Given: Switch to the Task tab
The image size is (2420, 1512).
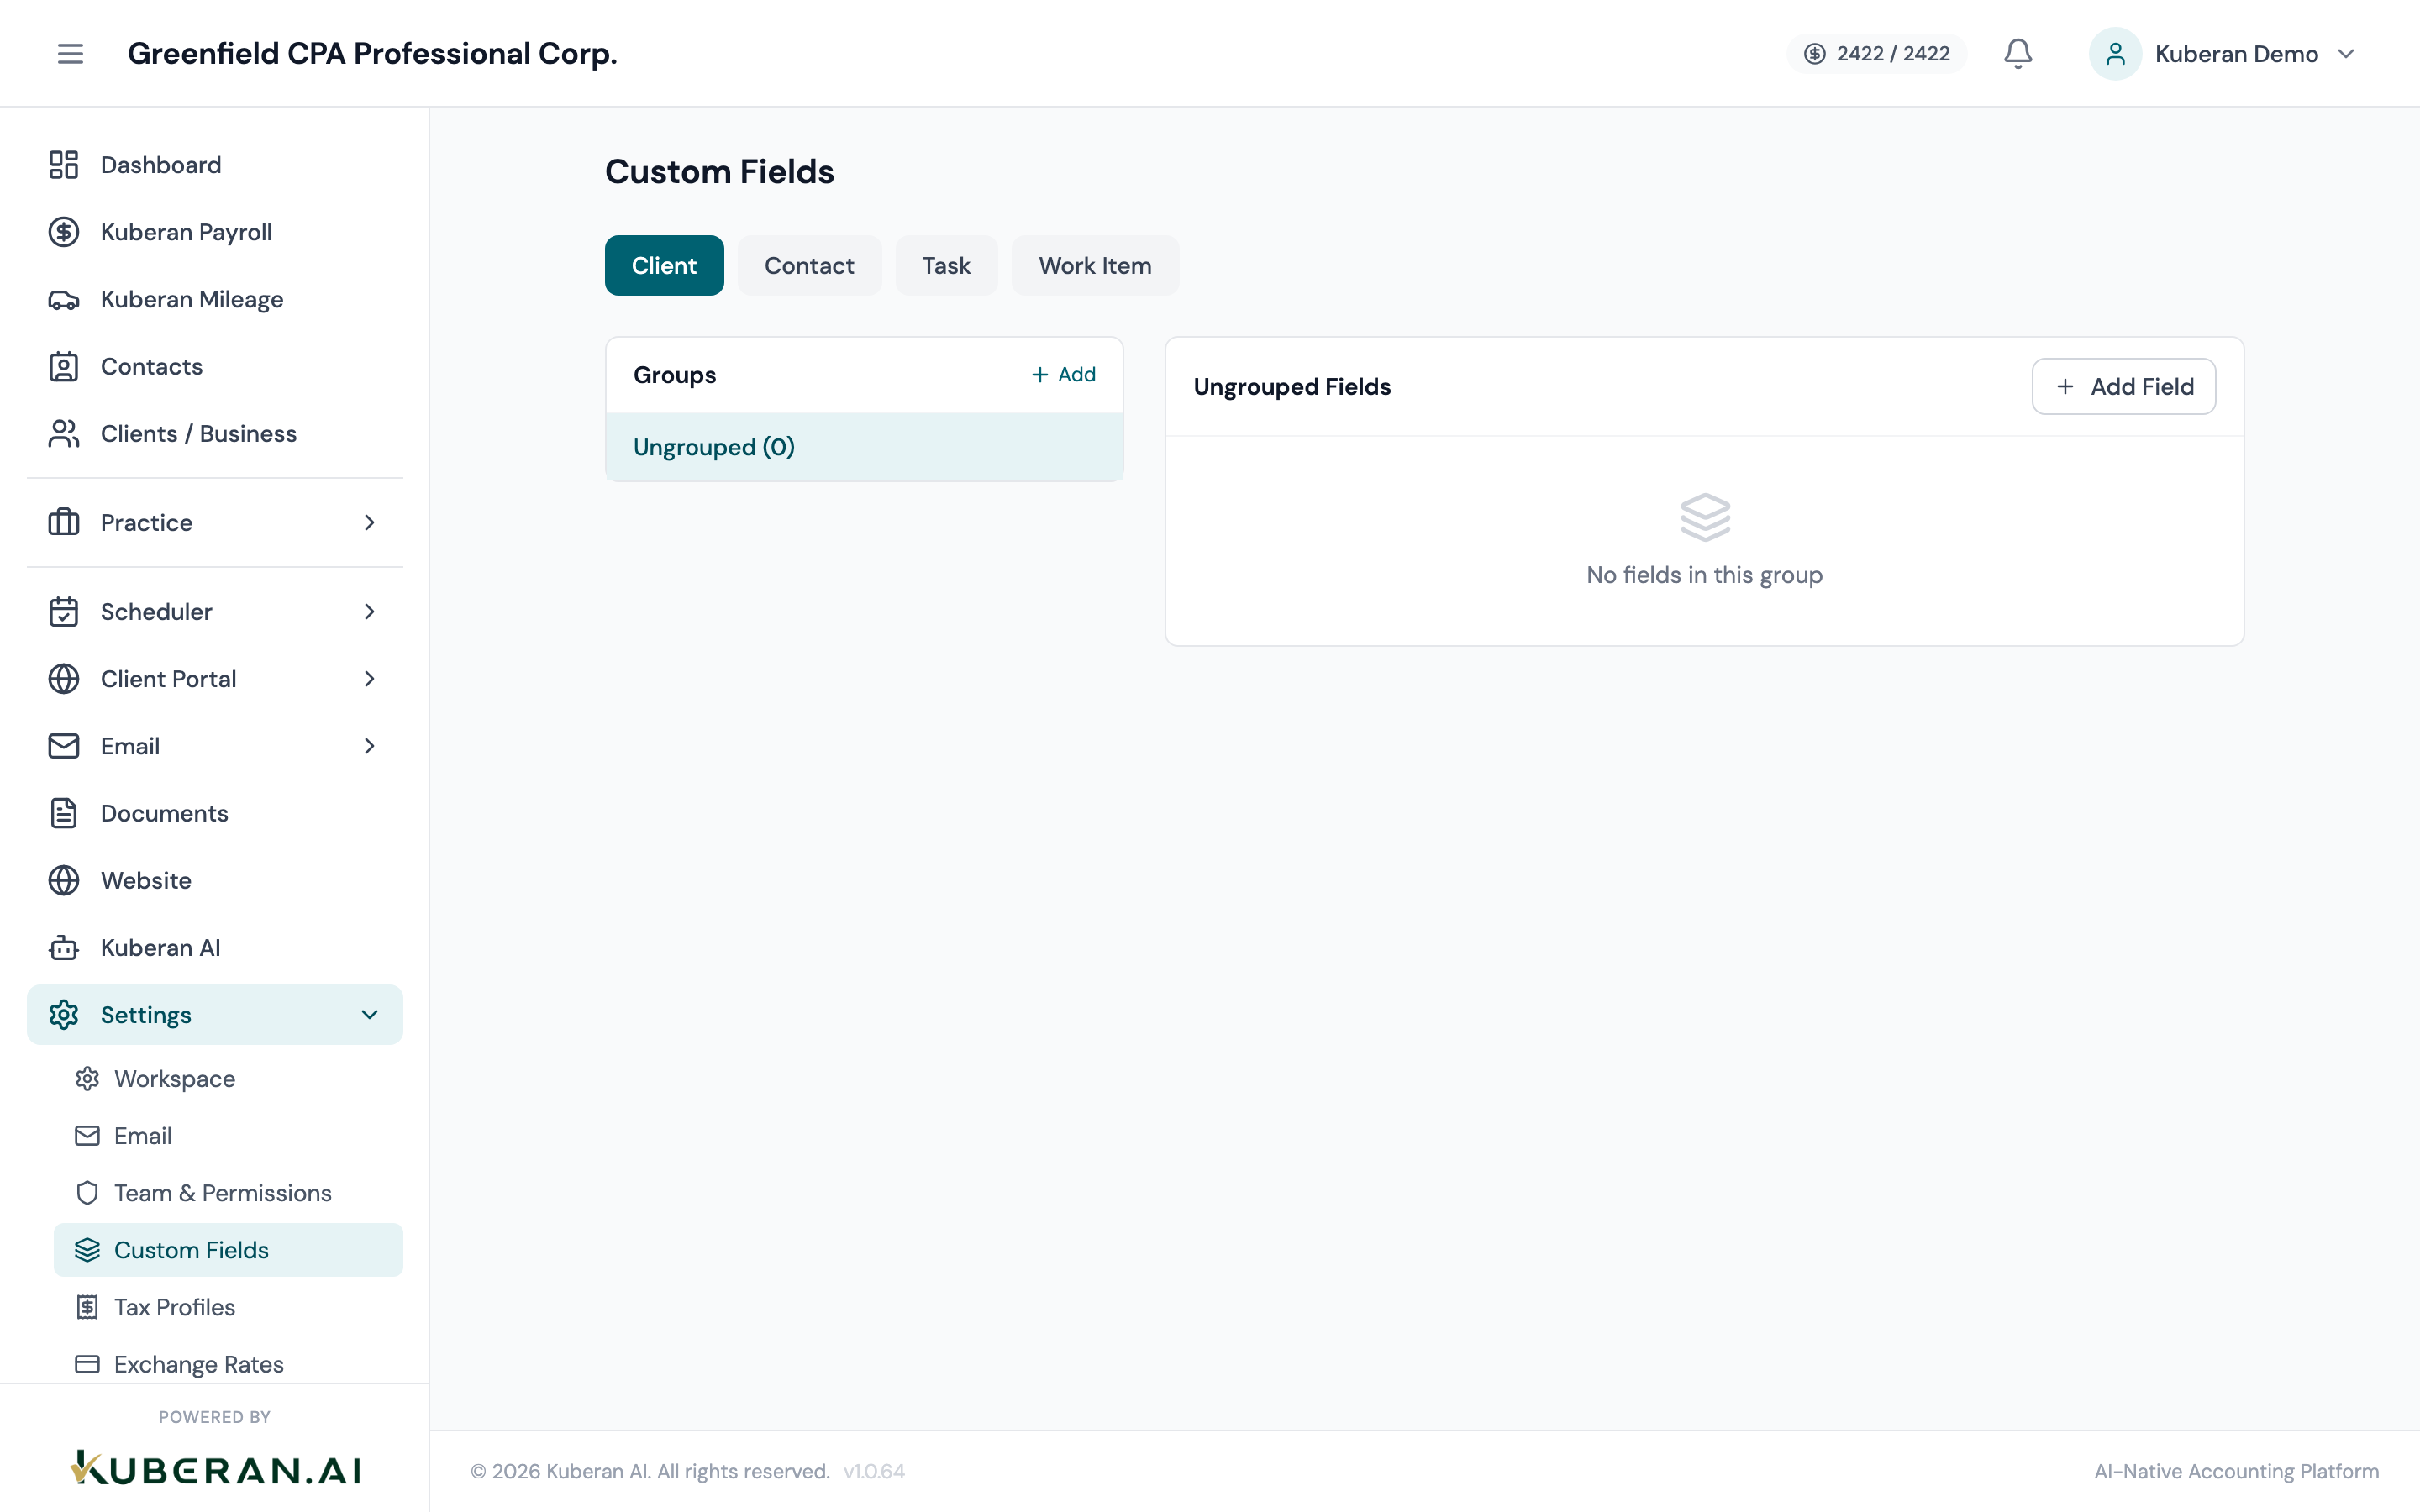Looking at the screenshot, I should tap(946, 265).
